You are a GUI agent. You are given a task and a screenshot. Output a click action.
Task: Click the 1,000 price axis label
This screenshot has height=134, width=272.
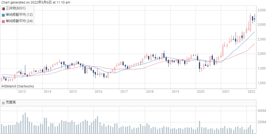click(262, 83)
